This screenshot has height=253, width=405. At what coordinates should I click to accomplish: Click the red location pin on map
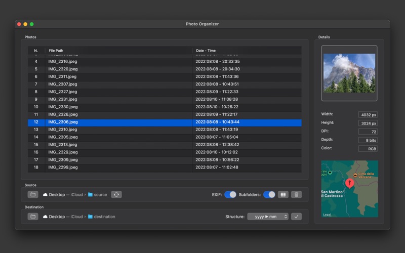(349, 183)
